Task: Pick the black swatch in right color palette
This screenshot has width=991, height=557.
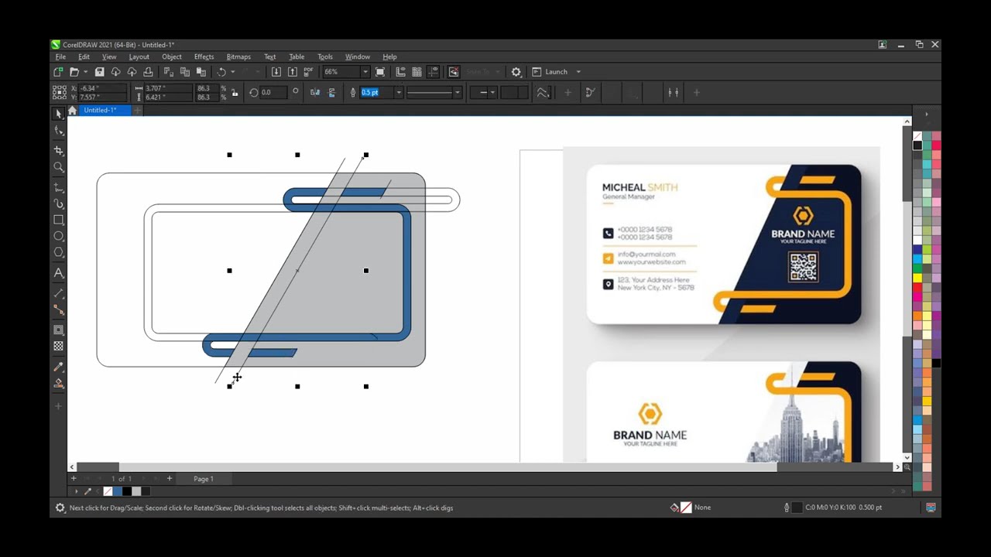Action: coord(917,145)
